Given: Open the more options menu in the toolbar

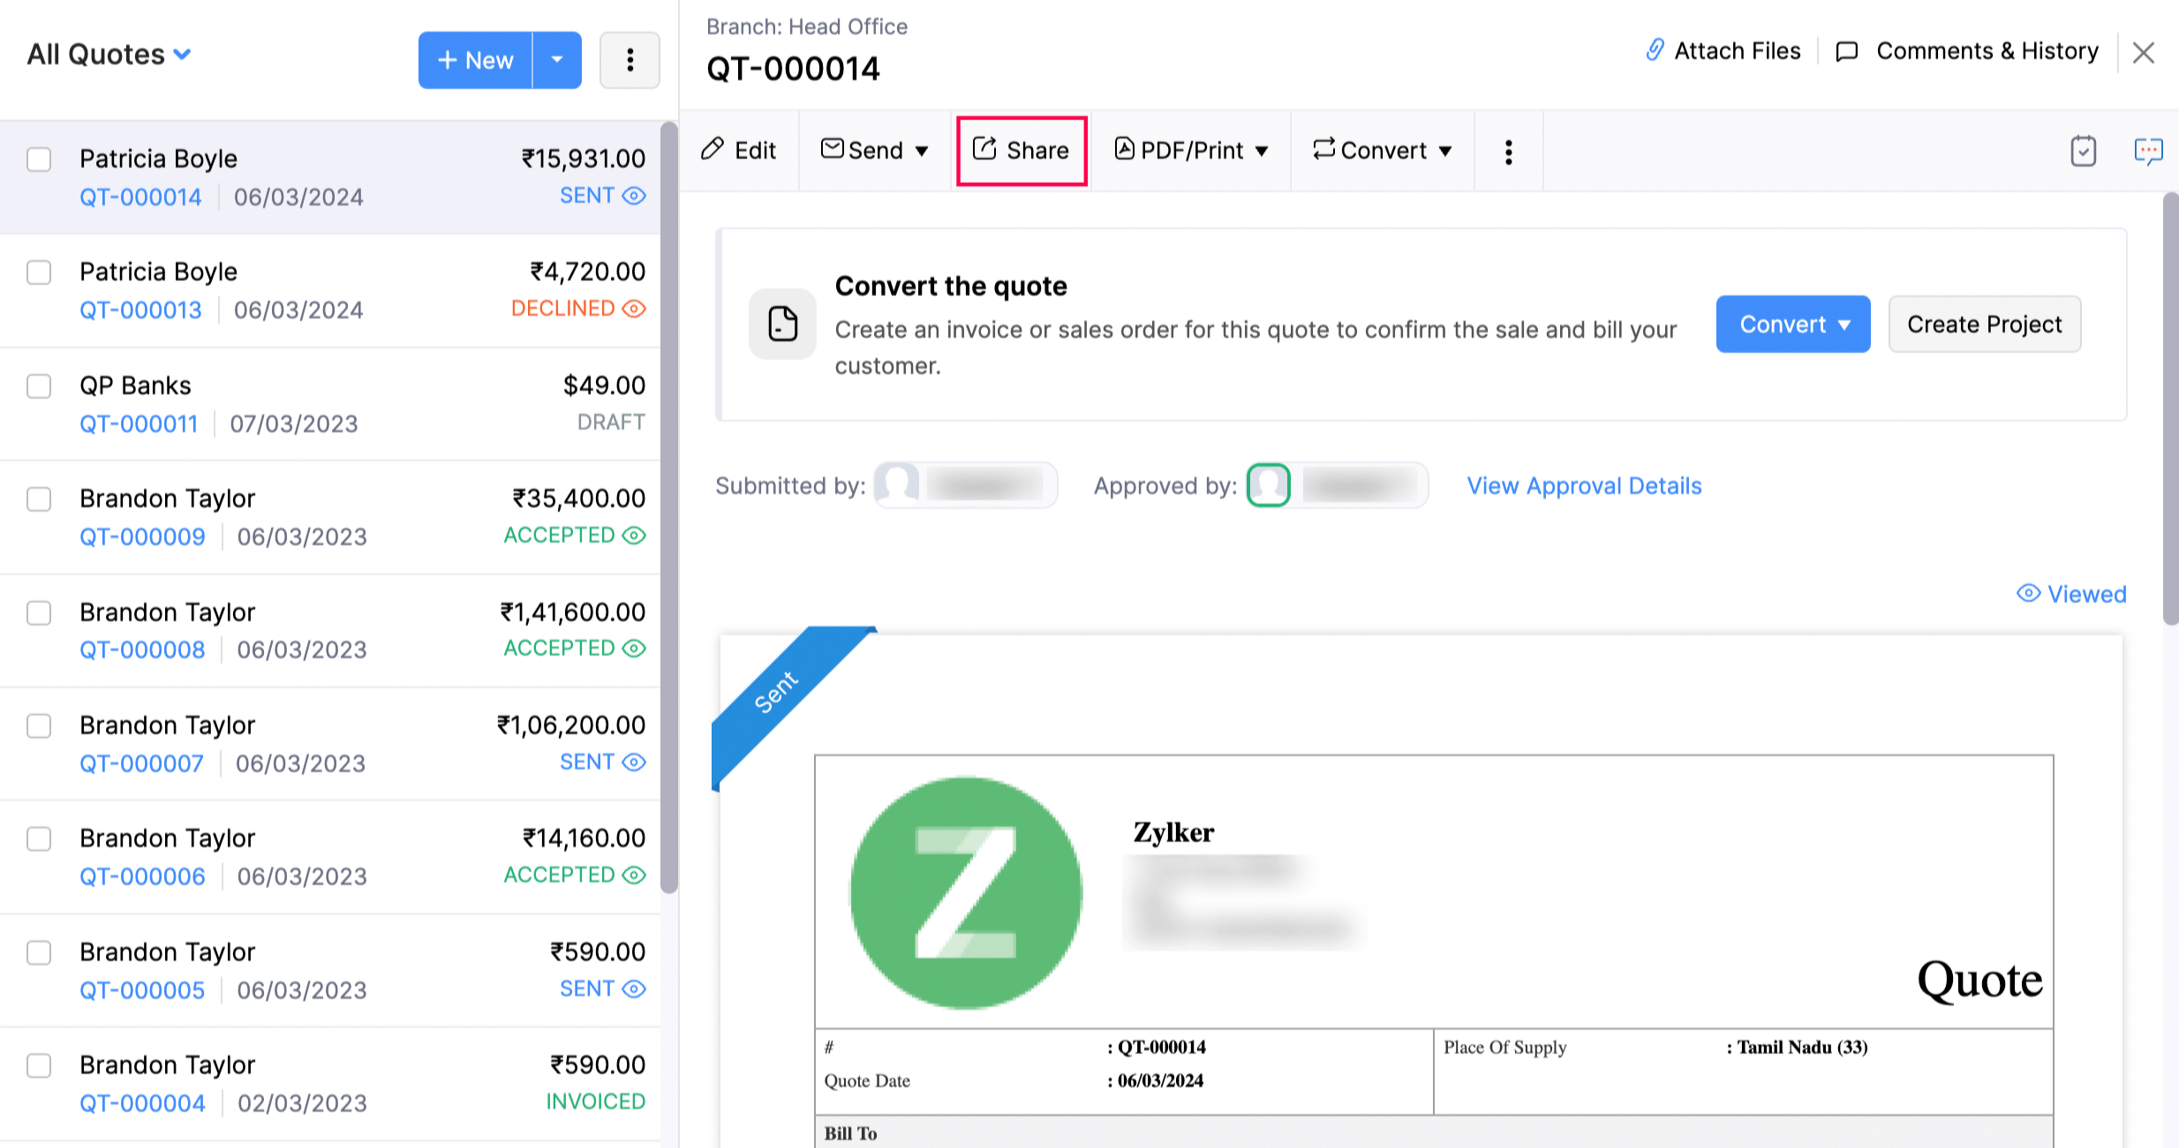Looking at the screenshot, I should (x=1508, y=151).
